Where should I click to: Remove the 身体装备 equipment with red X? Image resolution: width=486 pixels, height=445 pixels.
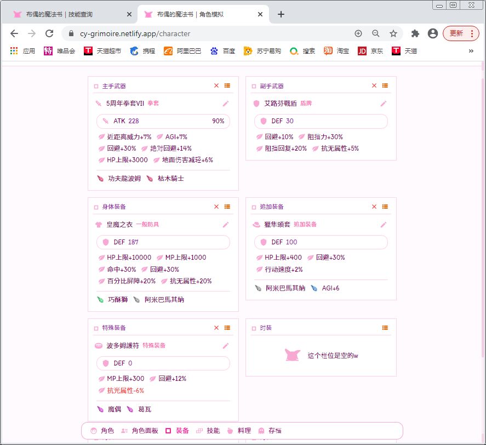[x=216, y=207]
